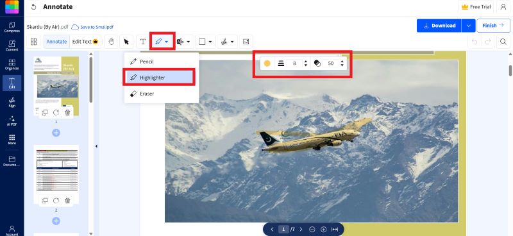Expand the shapes tool dropdown
This screenshot has width=513, height=236.
coord(210,42)
